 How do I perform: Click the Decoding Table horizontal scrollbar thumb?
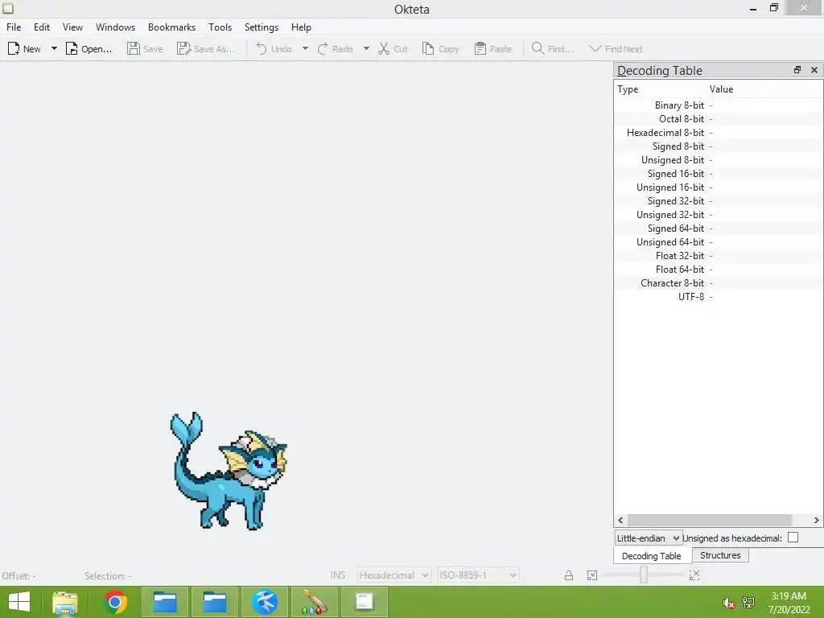tap(710, 520)
